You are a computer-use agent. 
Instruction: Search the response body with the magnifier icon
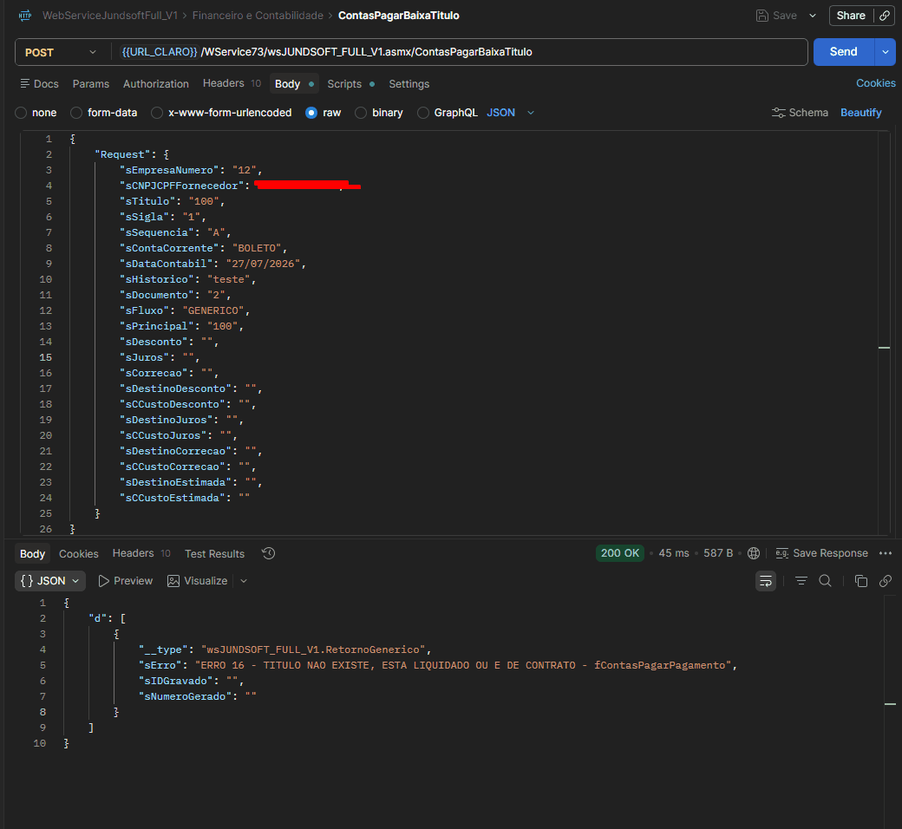825,581
